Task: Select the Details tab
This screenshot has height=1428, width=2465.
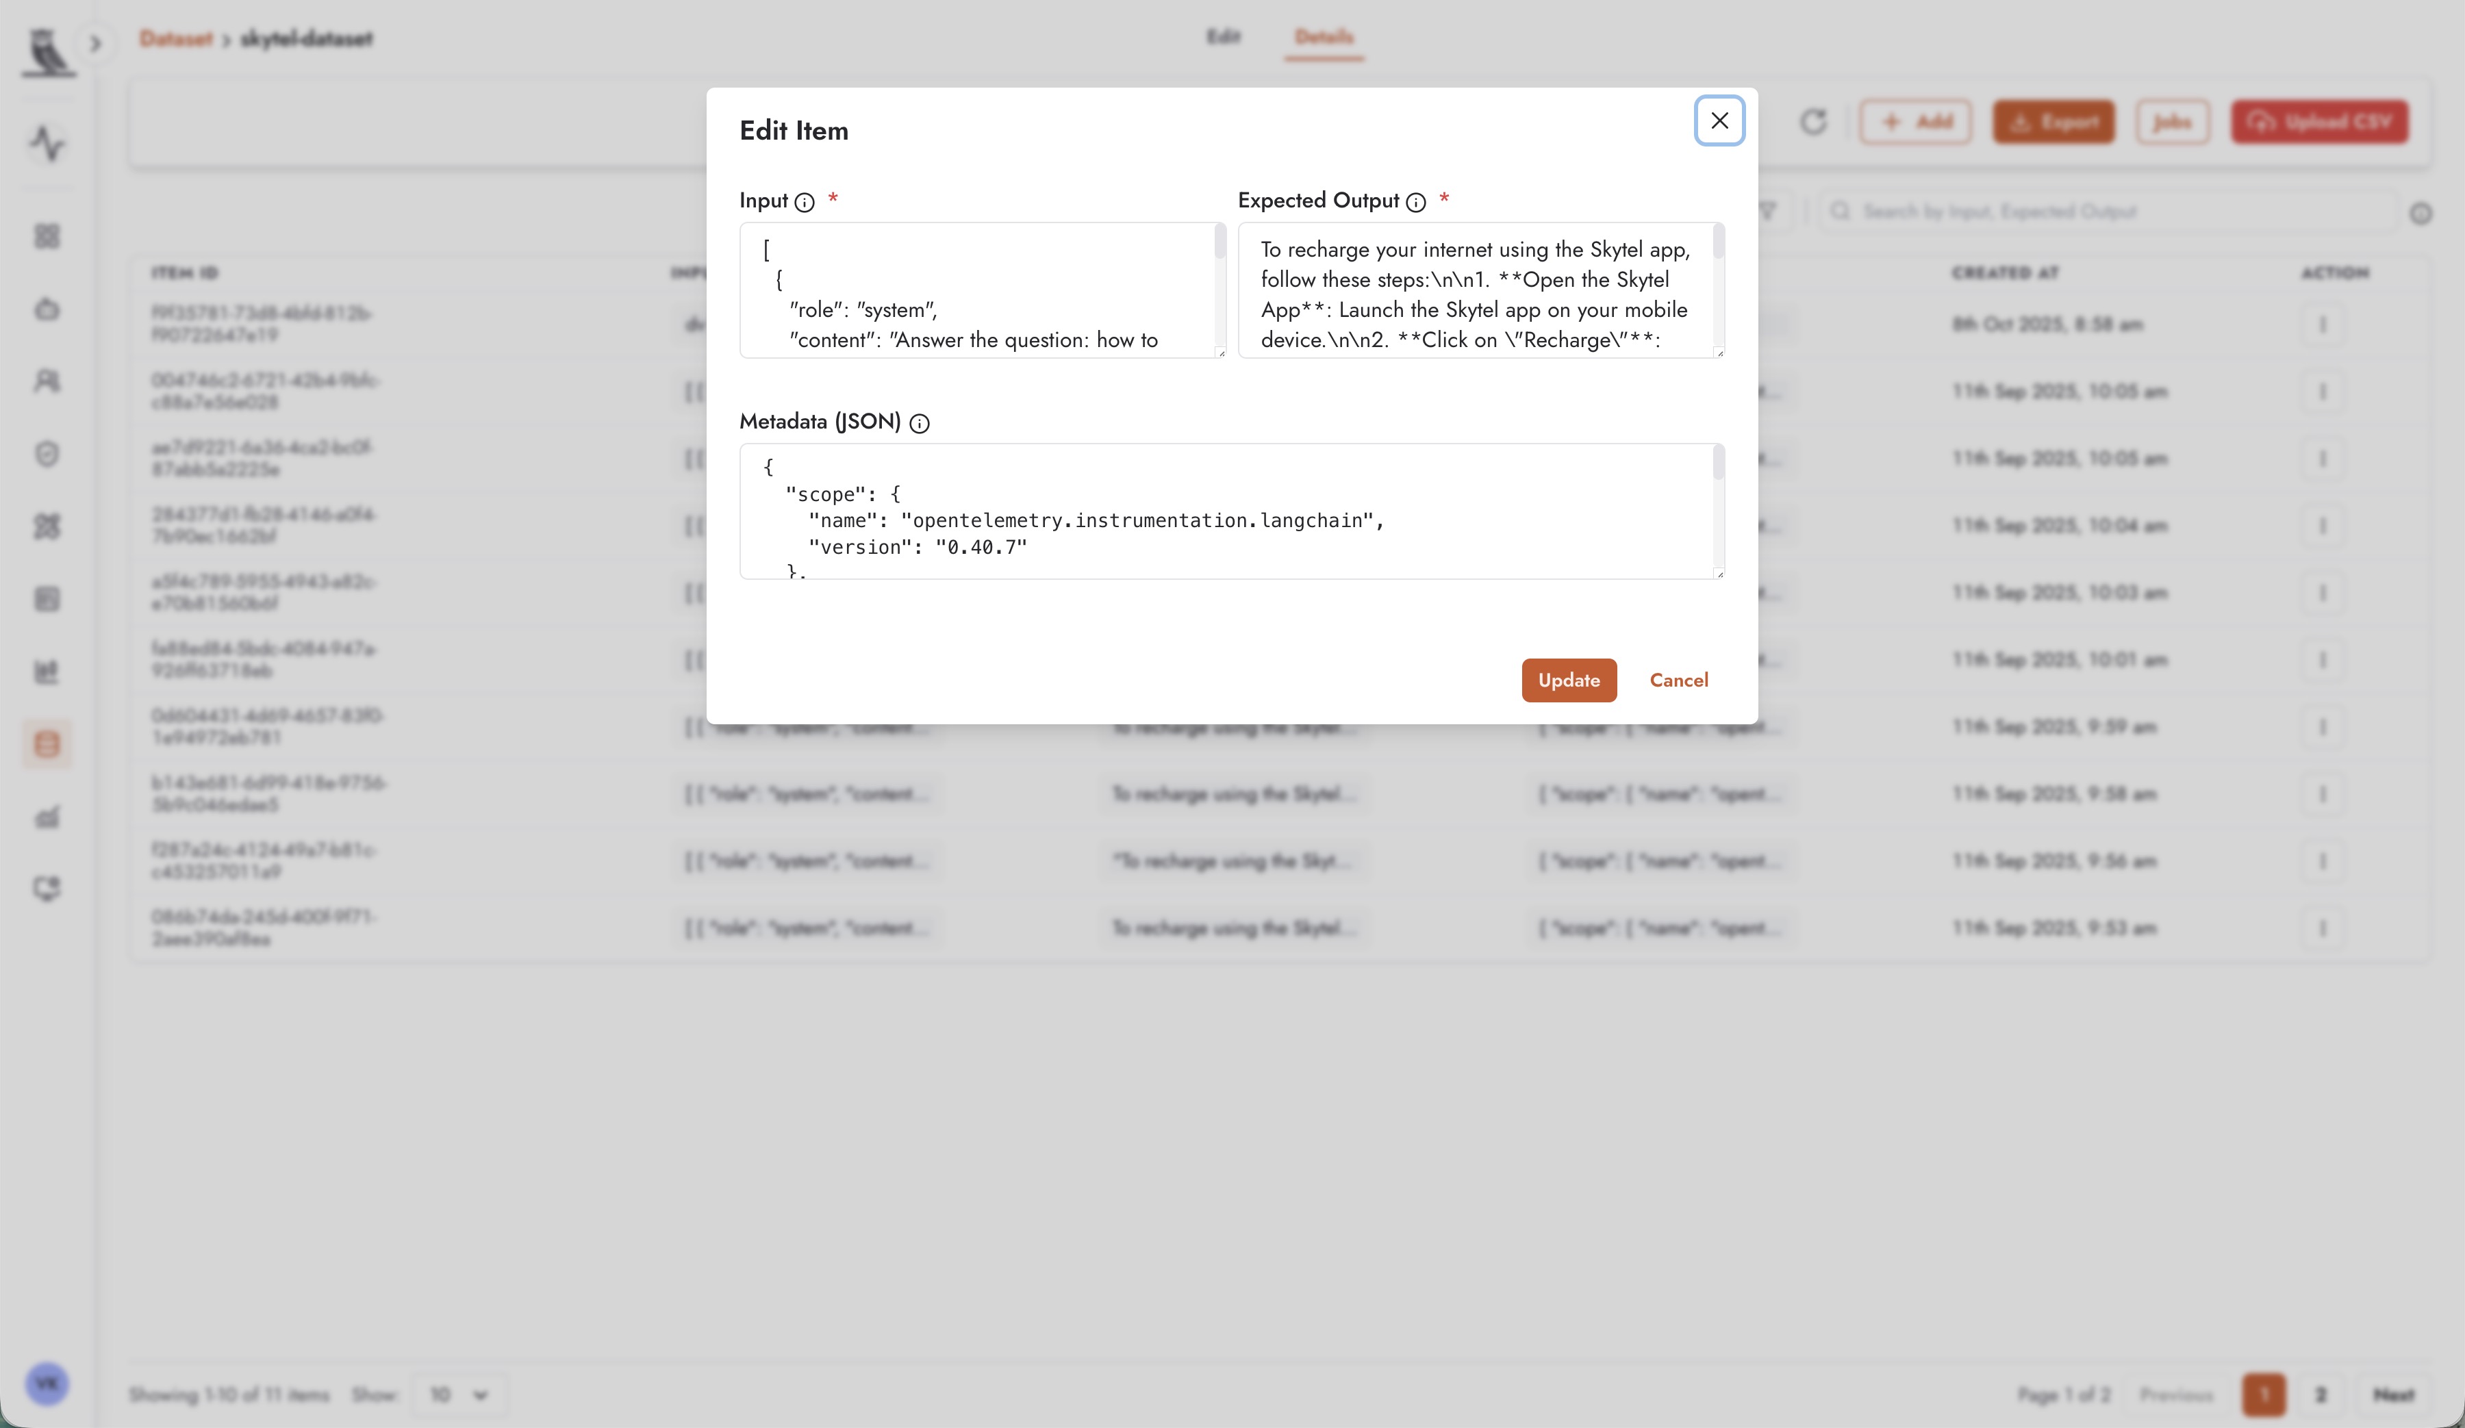Action: (x=1324, y=37)
